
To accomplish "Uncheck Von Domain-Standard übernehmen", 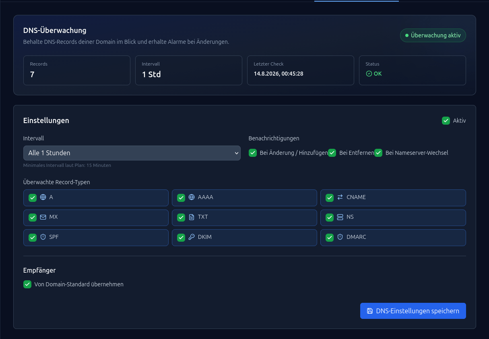I will 27,284.
